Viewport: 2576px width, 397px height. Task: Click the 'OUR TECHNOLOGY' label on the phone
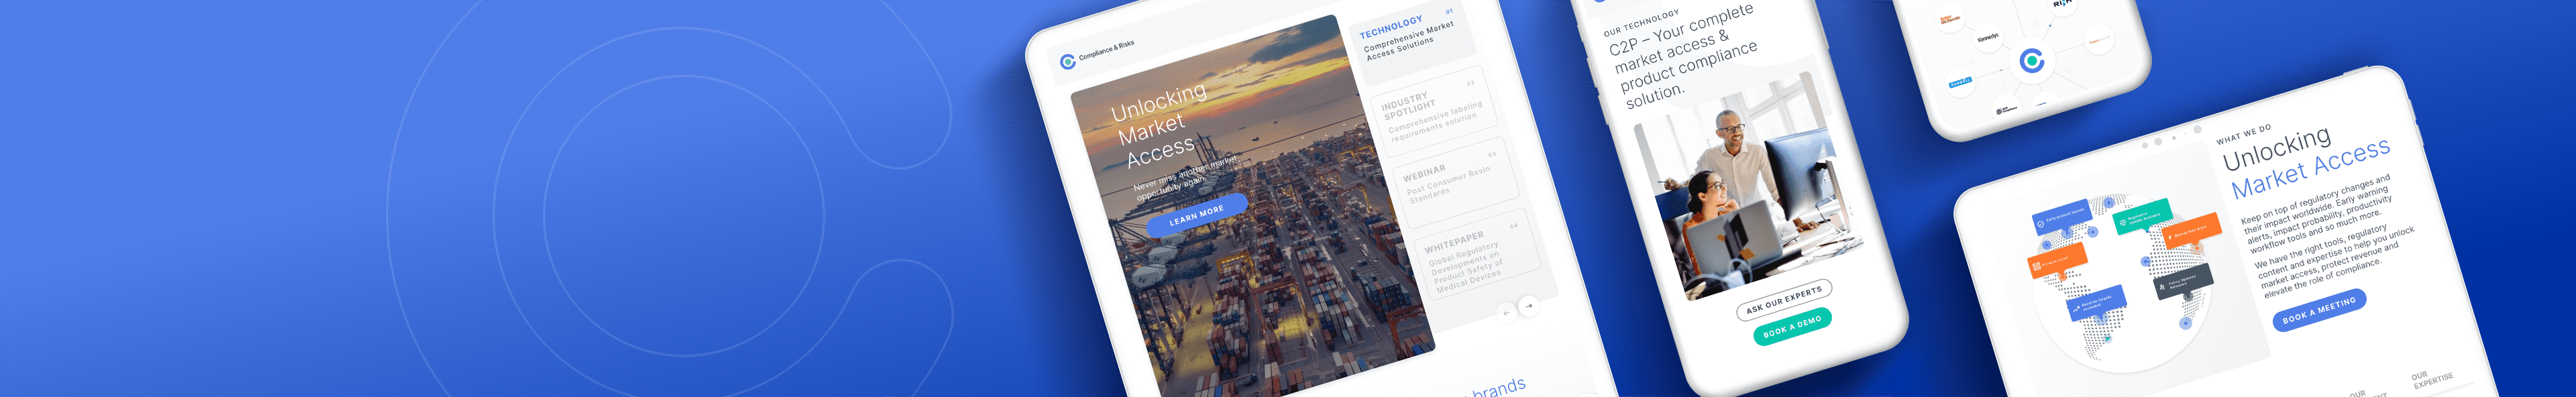pos(1641,23)
